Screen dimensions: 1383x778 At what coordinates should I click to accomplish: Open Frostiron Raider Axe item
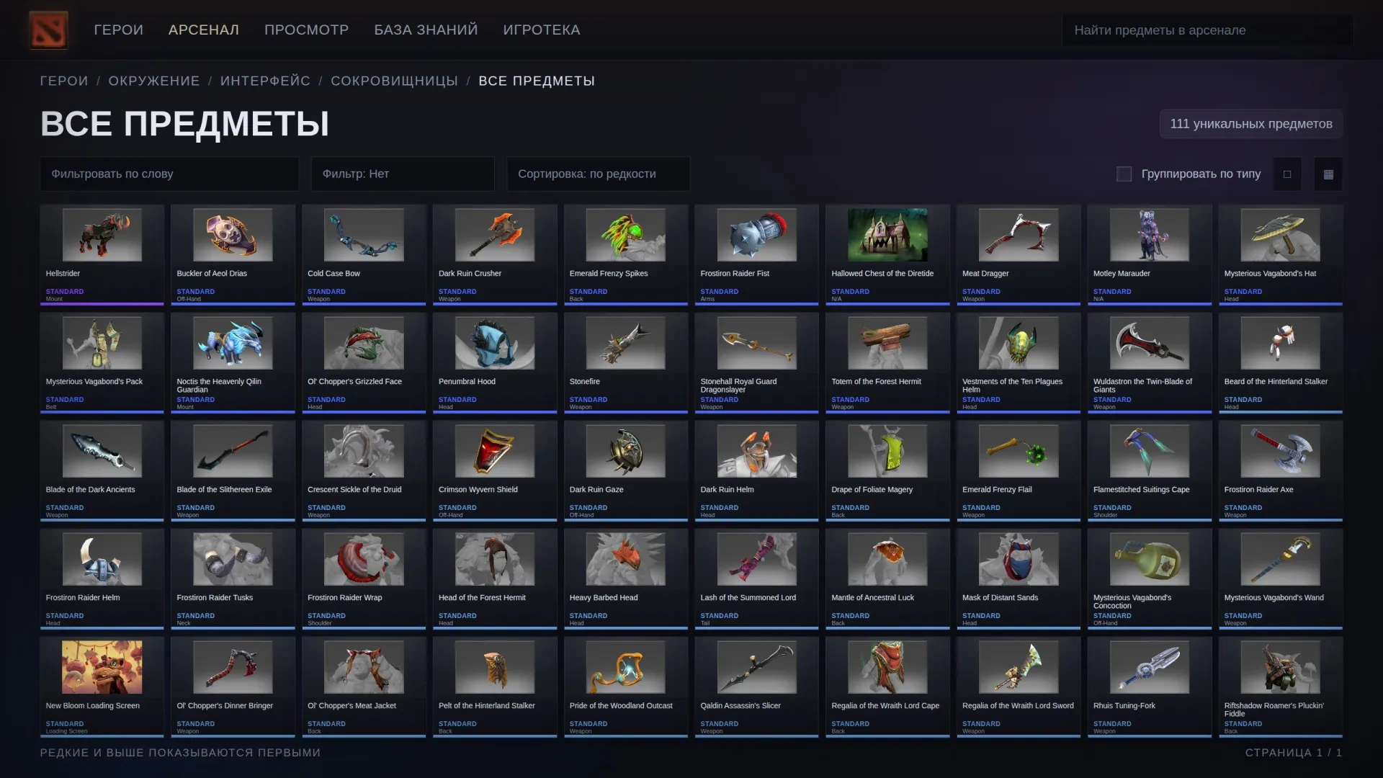pos(1281,470)
